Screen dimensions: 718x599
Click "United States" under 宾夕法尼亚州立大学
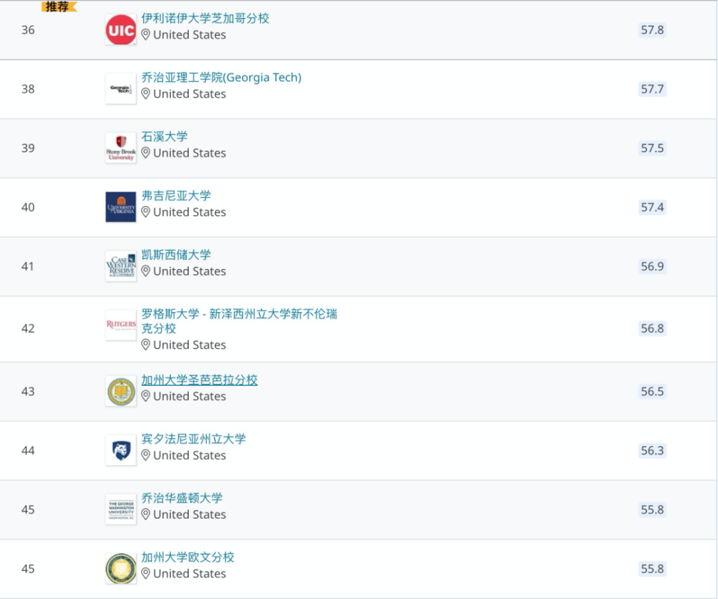190,455
